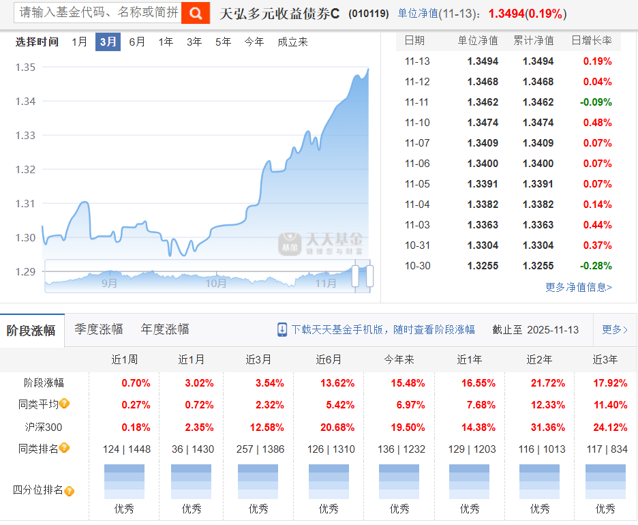Expand the 更多 link with chevron
Image resolution: width=638 pixels, height=525 pixels.
(615, 329)
